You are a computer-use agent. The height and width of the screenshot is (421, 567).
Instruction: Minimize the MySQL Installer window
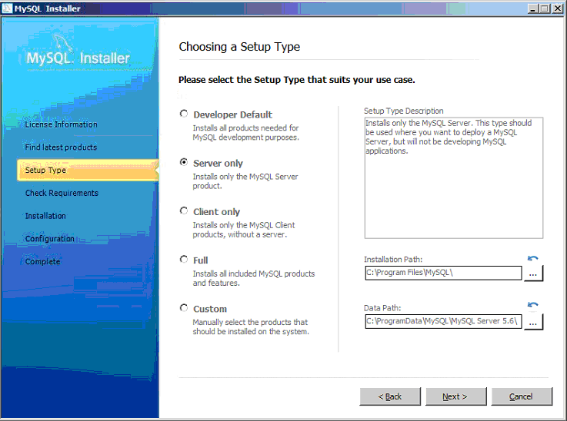point(532,8)
